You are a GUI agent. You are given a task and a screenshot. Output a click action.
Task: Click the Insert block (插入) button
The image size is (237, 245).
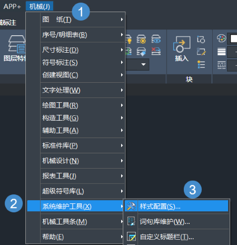click(182, 49)
